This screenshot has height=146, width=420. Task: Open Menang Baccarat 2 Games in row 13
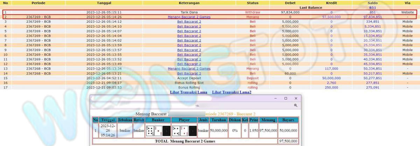pyautogui.click(x=189, y=68)
